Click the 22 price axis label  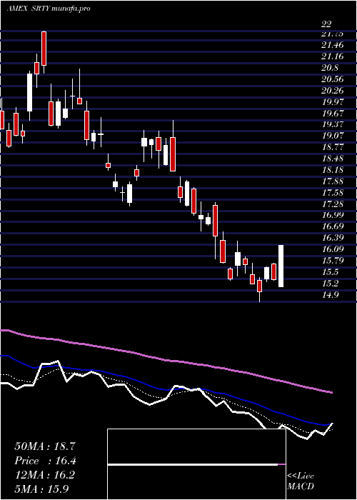click(x=326, y=24)
